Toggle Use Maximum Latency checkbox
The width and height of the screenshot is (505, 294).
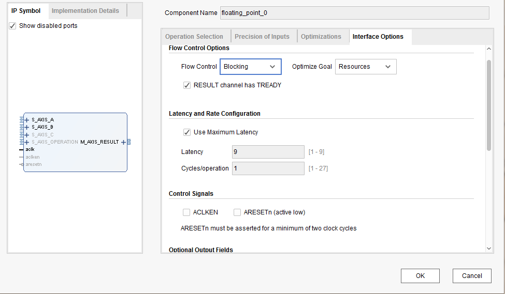(x=187, y=132)
